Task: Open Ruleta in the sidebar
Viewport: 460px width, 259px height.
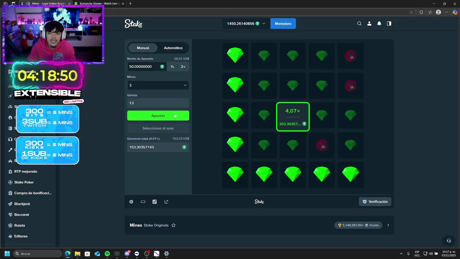Action: pos(19,226)
